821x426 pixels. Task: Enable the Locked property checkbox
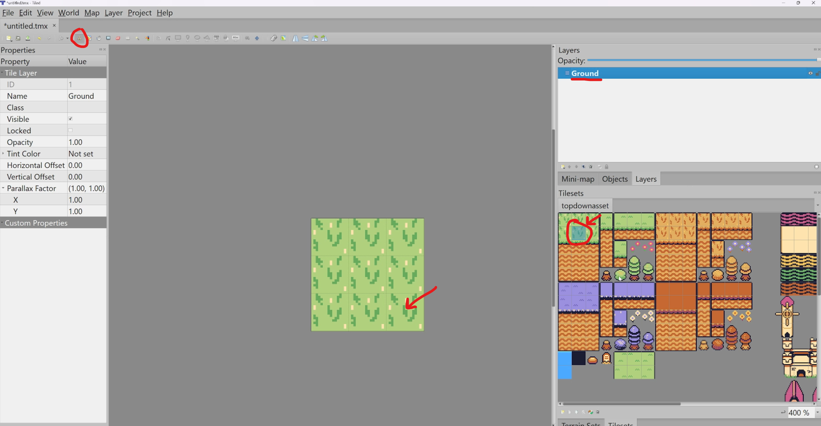coord(70,130)
